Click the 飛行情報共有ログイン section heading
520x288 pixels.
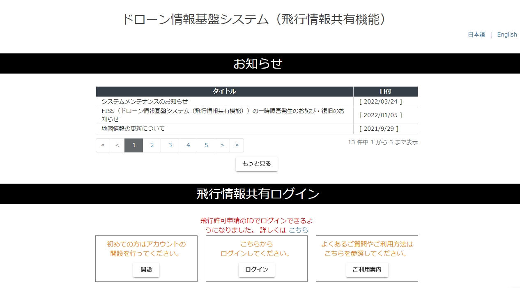tap(258, 194)
